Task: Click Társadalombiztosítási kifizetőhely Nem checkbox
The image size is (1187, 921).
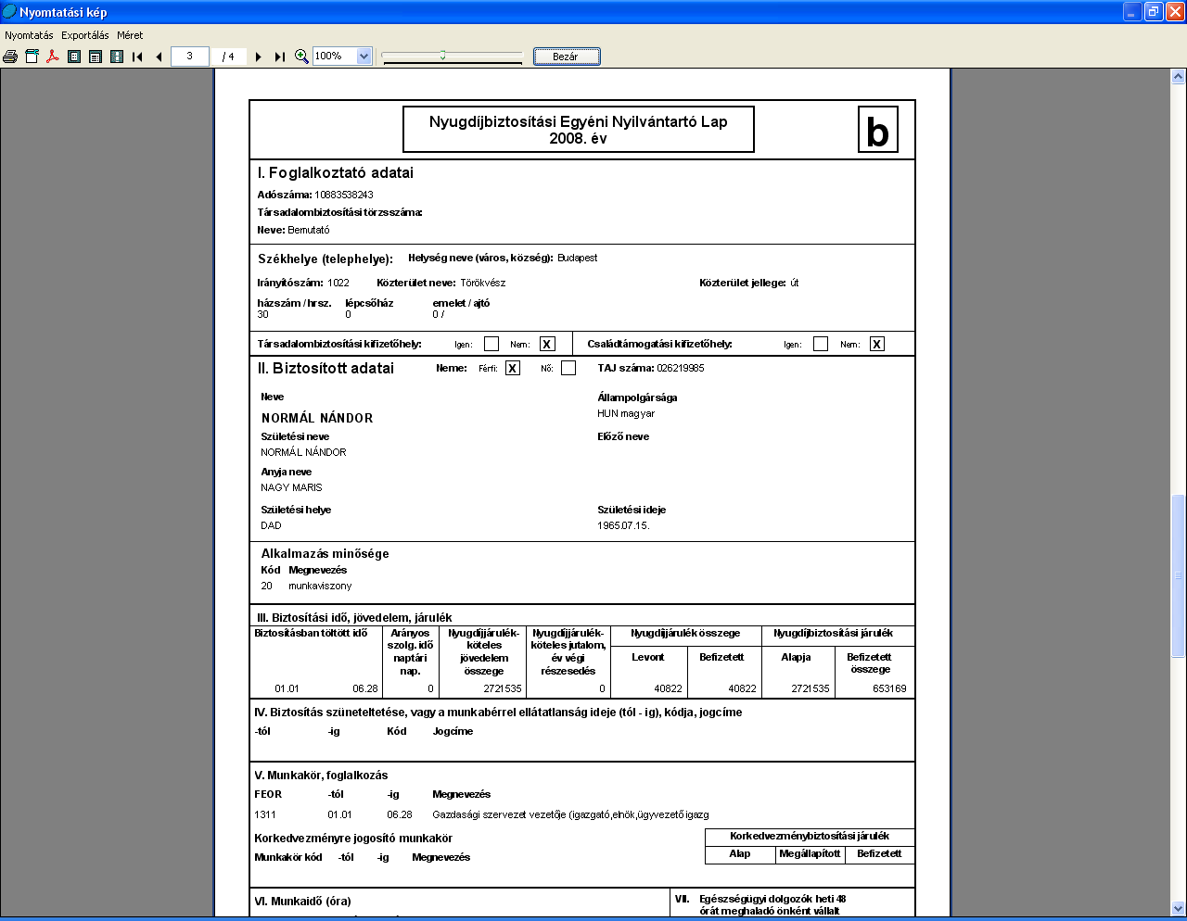Action: [547, 344]
